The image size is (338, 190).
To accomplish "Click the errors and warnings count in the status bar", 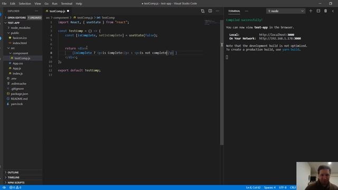I will (15, 188).
